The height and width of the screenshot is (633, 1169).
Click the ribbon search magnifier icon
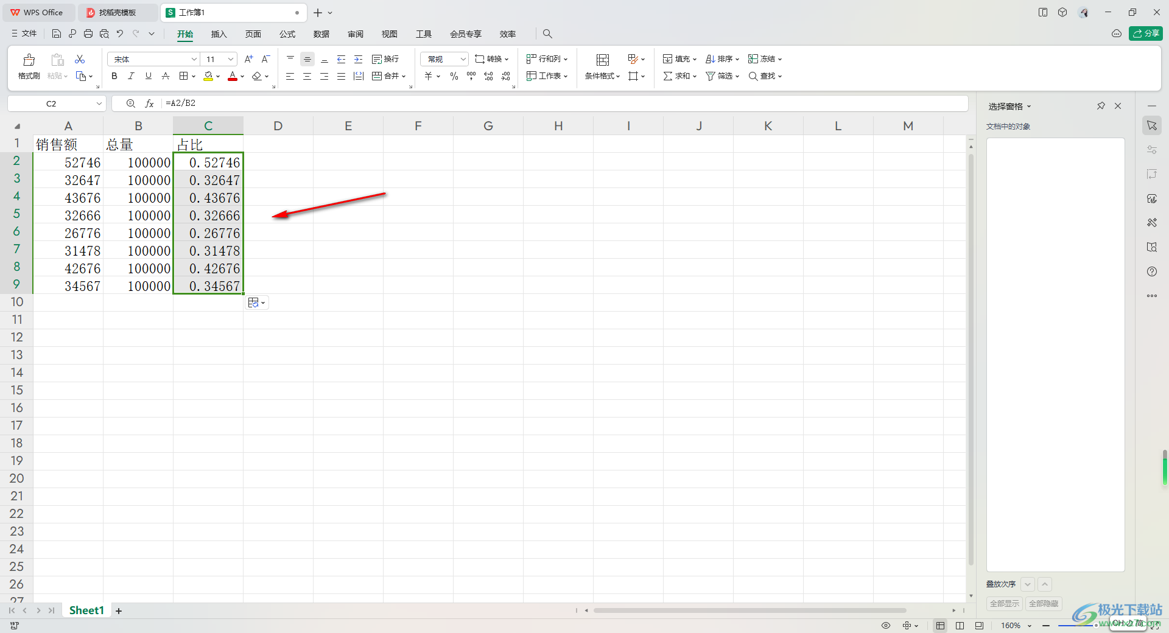tap(547, 33)
